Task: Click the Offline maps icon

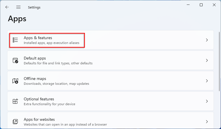Action: (x=15, y=81)
